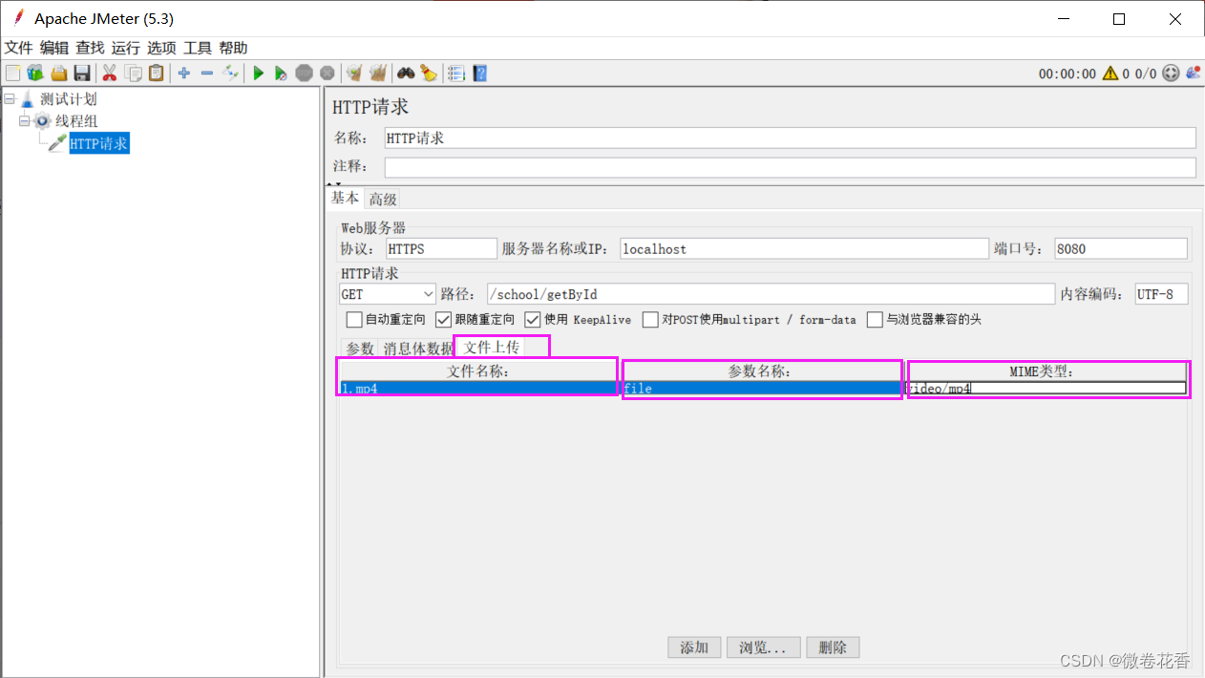The image size is (1205, 678).
Task: Open the 文件 menu
Action: tap(19, 48)
